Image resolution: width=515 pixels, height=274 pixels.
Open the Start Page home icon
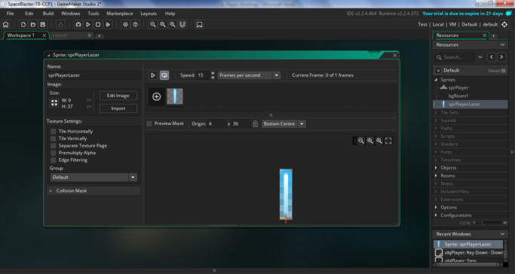[6, 25]
